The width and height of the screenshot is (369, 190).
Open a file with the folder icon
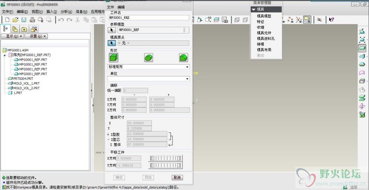(x=15, y=20)
